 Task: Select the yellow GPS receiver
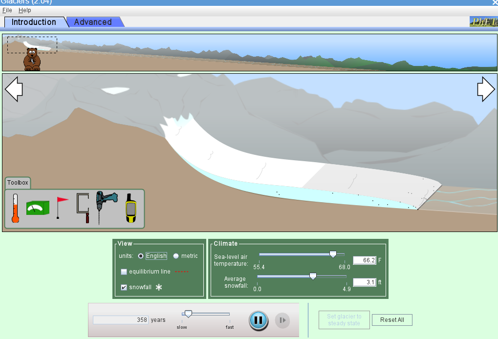tap(130, 208)
